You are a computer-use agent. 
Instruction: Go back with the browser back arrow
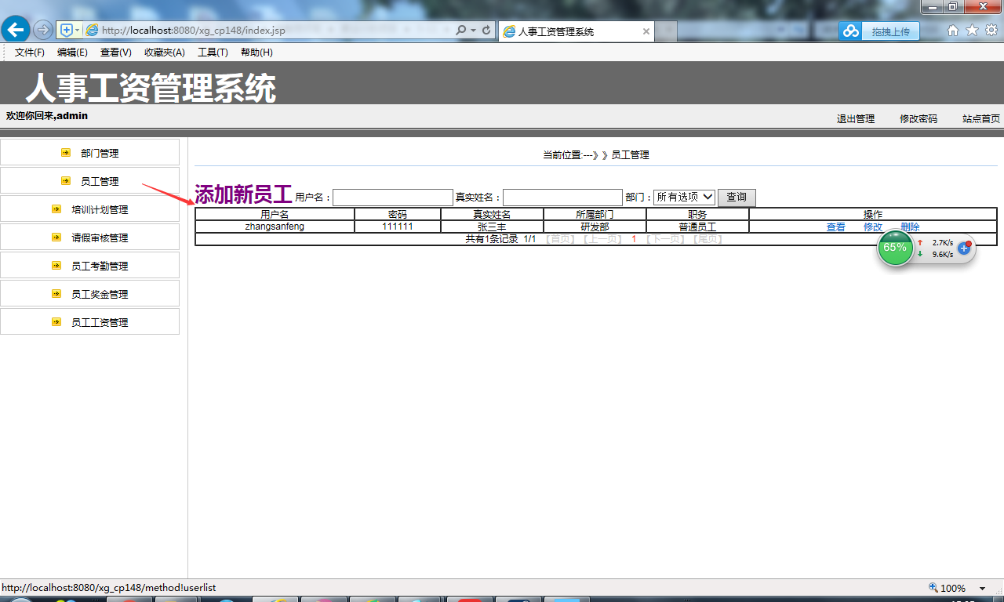coord(16,30)
